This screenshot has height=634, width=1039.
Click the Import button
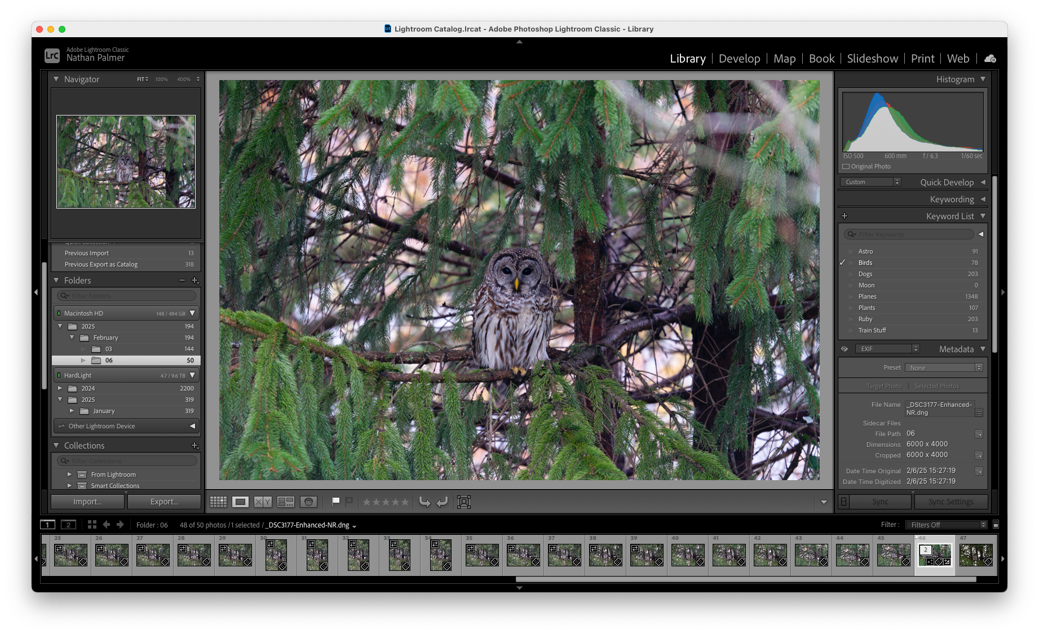click(88, 502)
